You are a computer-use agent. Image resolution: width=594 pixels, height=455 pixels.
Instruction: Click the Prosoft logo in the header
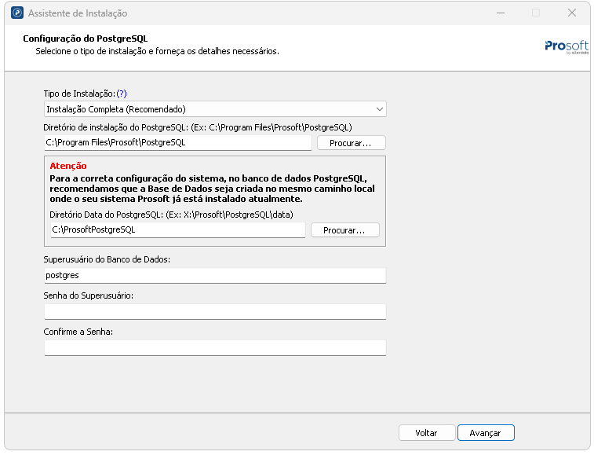[x=566, y=46]
